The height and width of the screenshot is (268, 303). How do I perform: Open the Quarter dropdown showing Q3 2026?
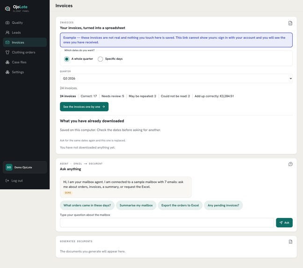click(176, 79)
